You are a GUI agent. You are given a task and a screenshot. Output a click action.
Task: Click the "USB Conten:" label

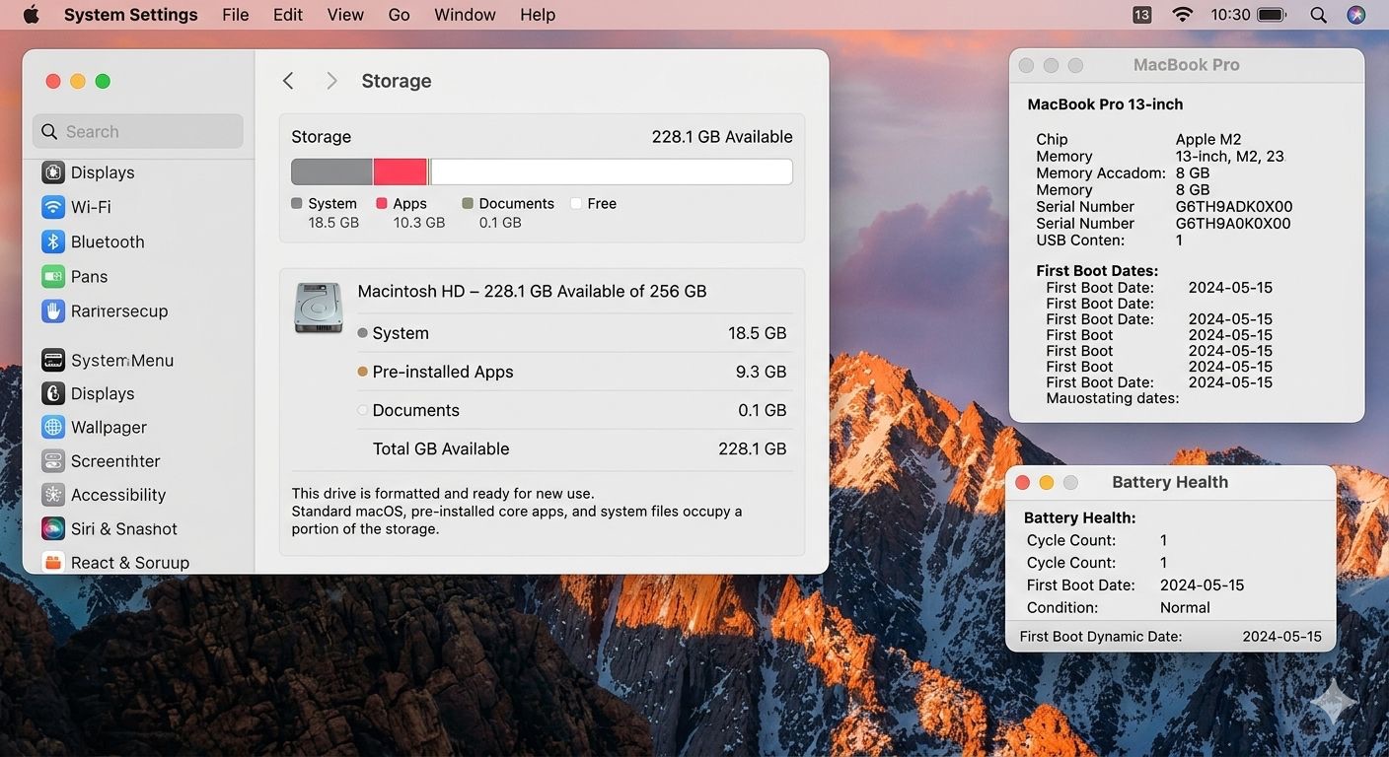[1080, 240]
